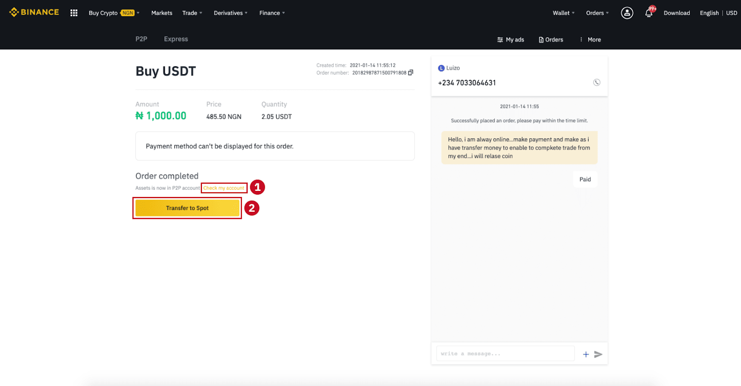Screen dimensions: 741x386
Task: Click the Order completed status text
Action: [167, 176]
